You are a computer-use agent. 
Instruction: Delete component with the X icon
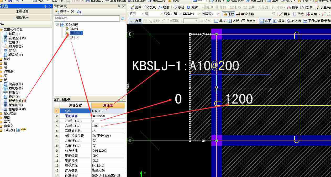pyautogui.click(x=73, y=12)
